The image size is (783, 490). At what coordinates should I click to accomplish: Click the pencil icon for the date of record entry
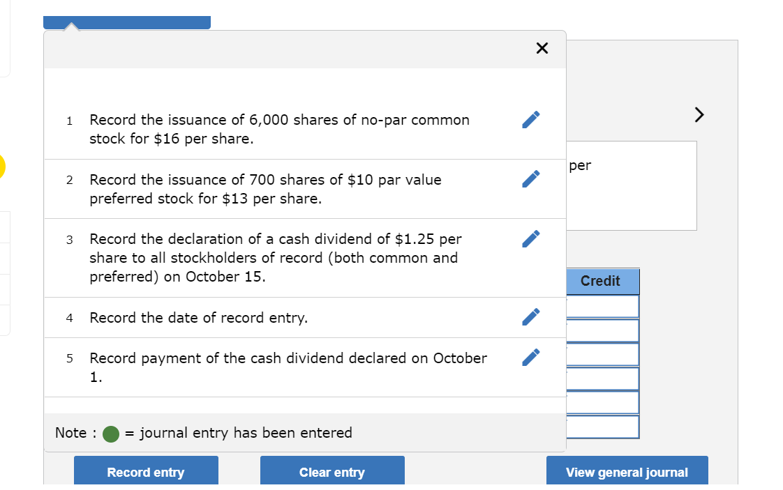coord(530,317)
